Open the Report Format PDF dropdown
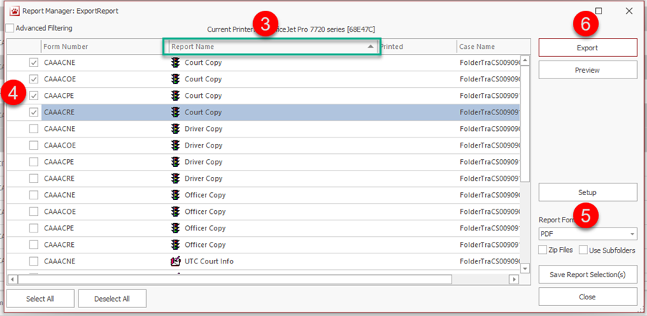 (x=632, y=234)
